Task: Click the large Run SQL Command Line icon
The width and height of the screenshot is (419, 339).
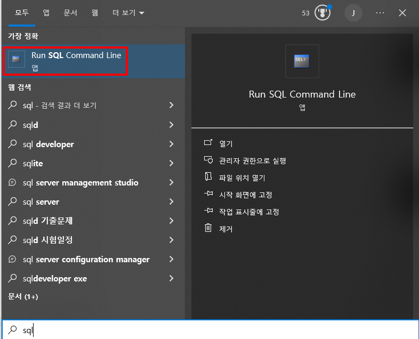Action: point(302,61)
